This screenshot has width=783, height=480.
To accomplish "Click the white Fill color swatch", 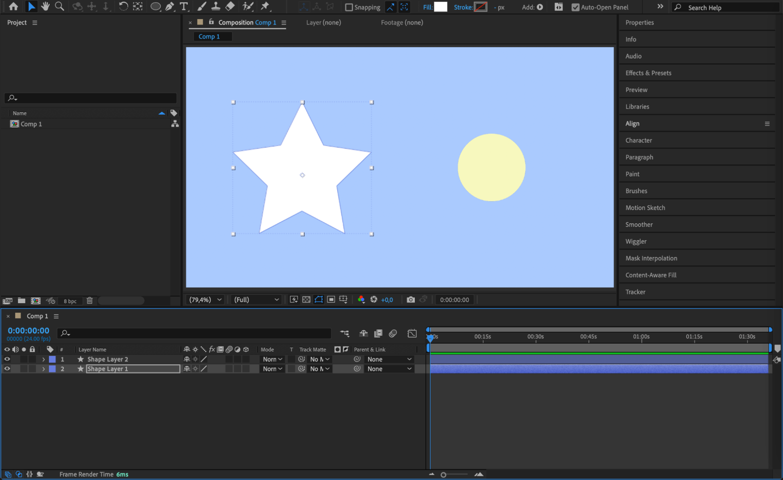I will (x=441, y=7).
